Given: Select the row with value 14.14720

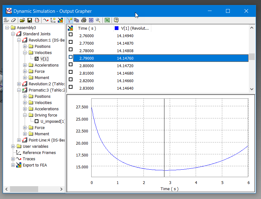Looking at the screenshot, I should coord(161,66).
